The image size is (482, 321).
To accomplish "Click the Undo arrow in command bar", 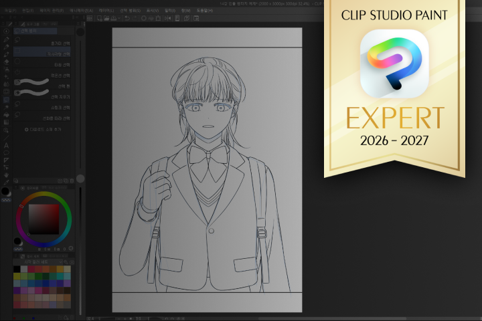I will click(127, 19).
